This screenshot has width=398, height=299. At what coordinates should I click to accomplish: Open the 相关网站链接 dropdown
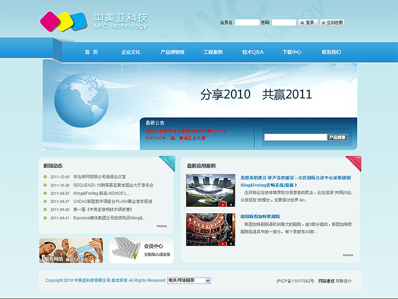[189, 281]
